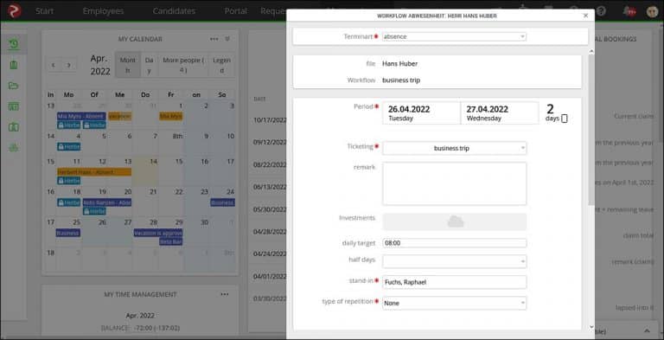This screenshot has height=340, width=664.
Task: Open the help question mark icon
Action: coord(601,11)
